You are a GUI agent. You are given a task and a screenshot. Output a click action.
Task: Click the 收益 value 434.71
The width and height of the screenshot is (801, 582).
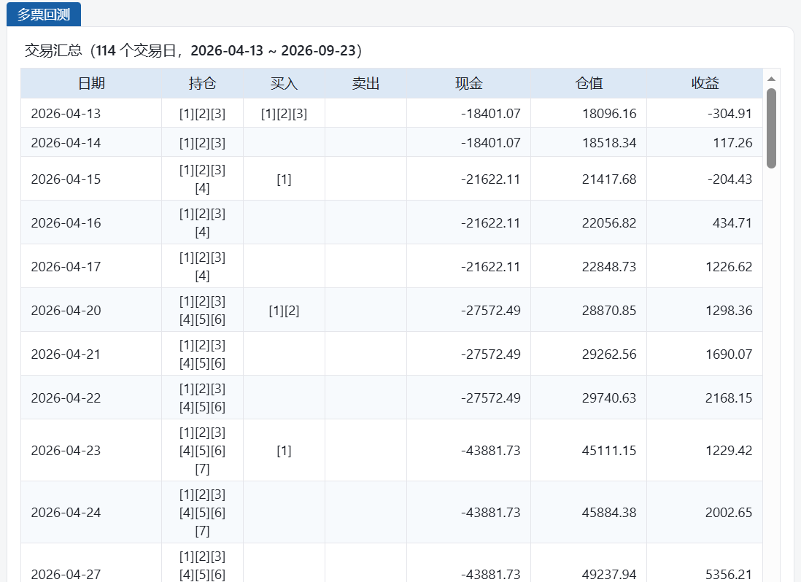(x=732, y=222)
